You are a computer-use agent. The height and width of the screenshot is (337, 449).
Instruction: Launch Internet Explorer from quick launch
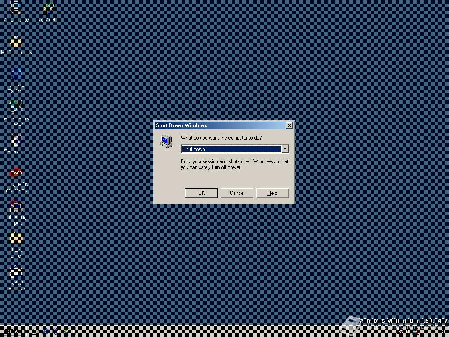pyautogui.click(x=46, y=332)
